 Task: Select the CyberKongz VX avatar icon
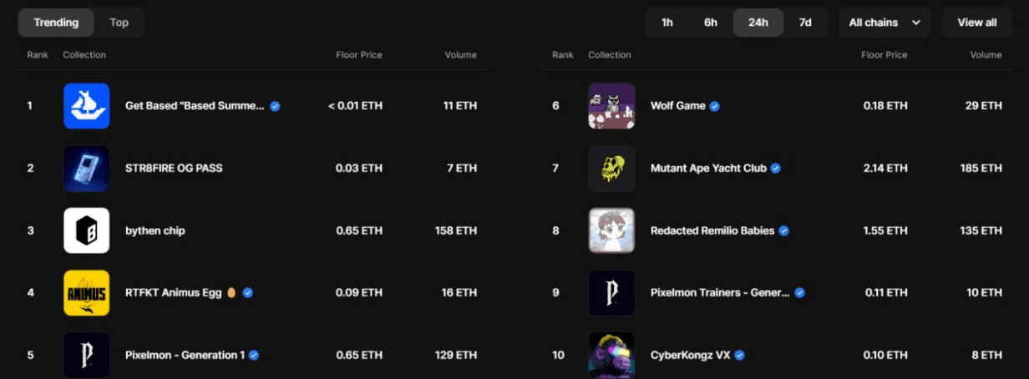611,355
